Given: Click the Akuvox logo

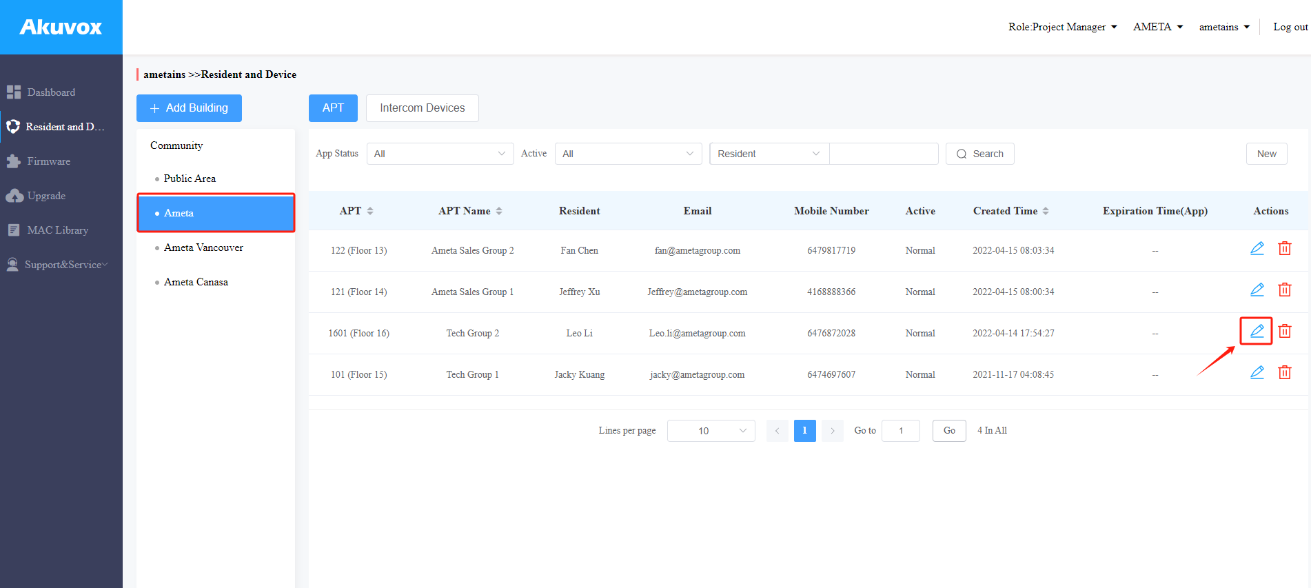Looking at the screenshot, I should [x=61, y=27].
